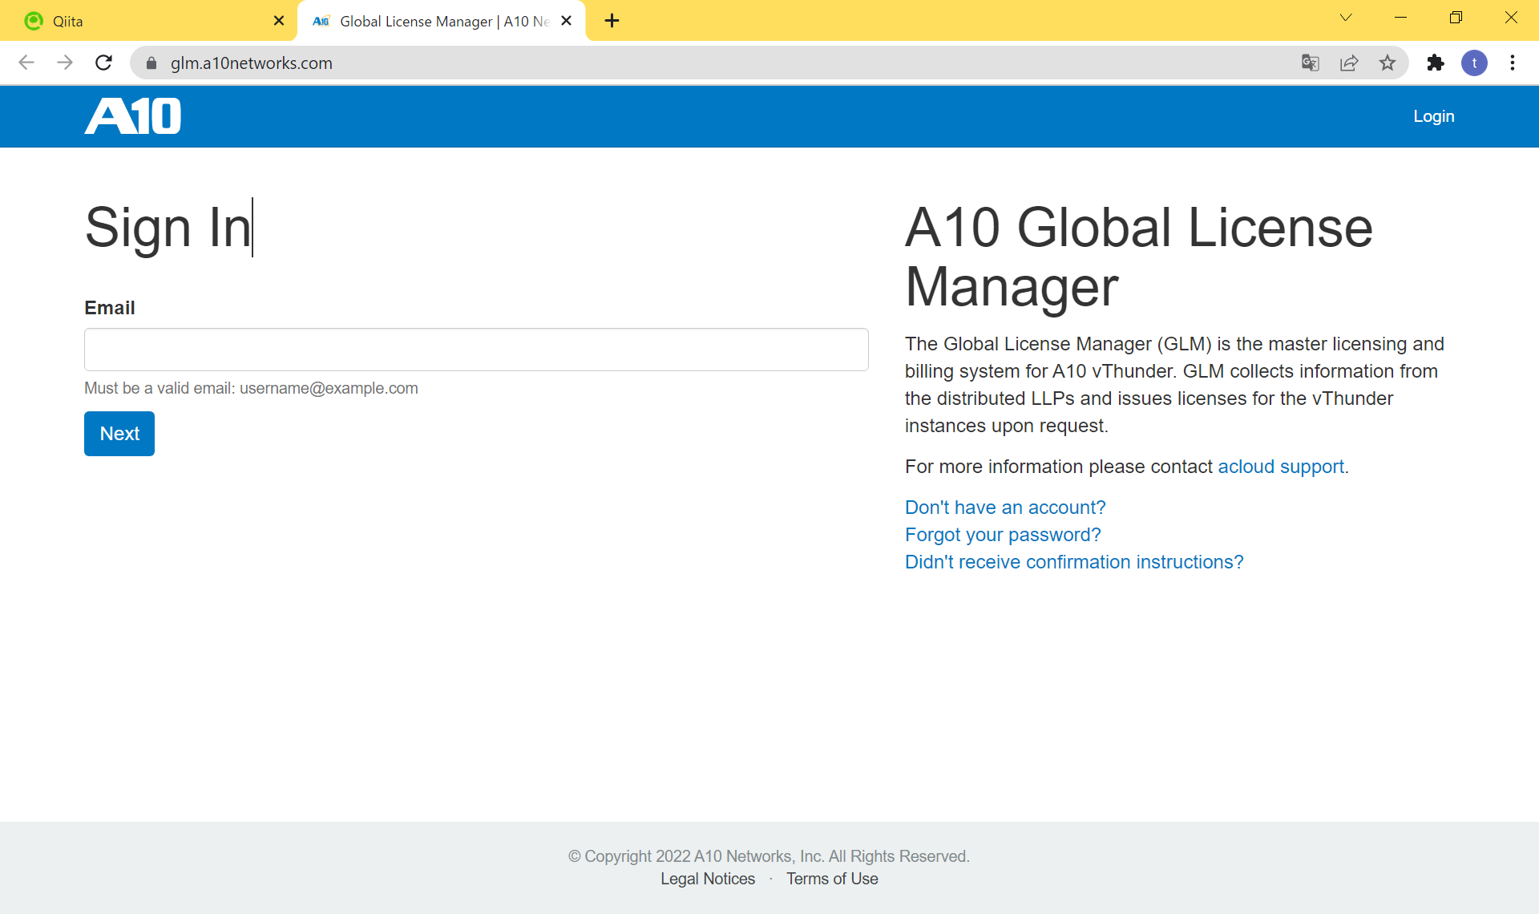Reload the page with refresh icon
The image size is (1539, 914).
[103, 63]
